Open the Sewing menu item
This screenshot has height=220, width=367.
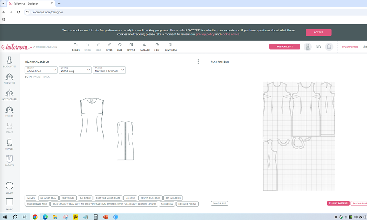[x=131, y=47]
